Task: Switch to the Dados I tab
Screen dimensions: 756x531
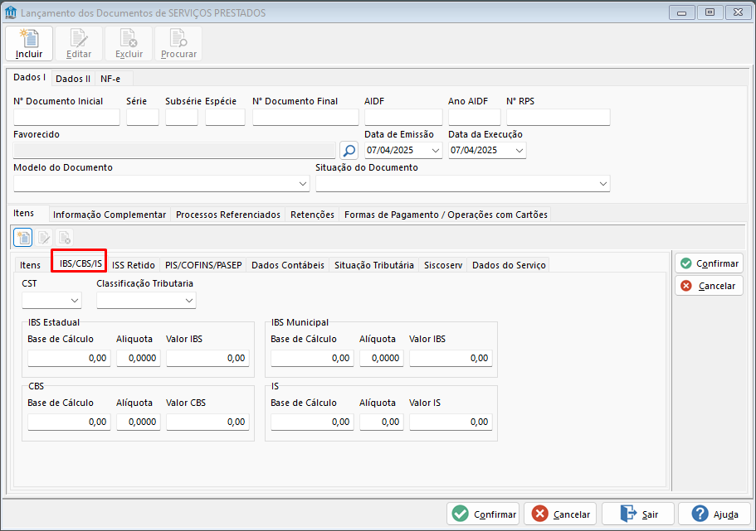Action: (x=29, y=78)
